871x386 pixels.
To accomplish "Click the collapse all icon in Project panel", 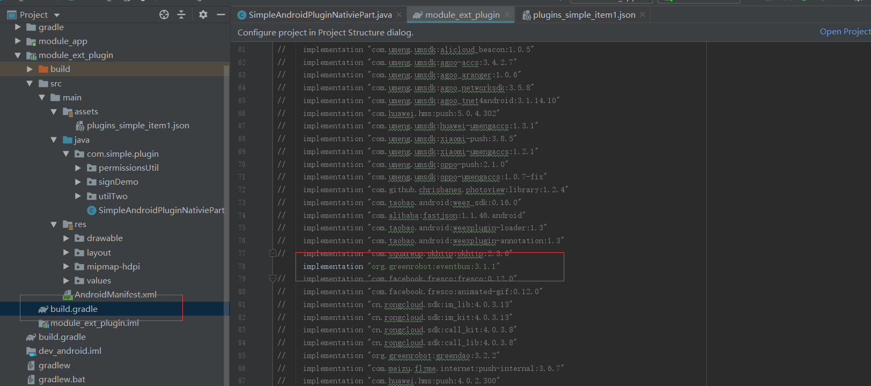I will tap(181, 14).
